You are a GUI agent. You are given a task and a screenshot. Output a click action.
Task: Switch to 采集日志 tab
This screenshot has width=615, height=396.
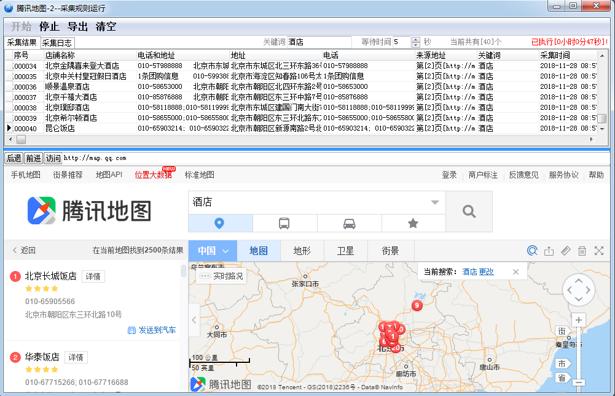pyautogui.click(x=57, y=43)
